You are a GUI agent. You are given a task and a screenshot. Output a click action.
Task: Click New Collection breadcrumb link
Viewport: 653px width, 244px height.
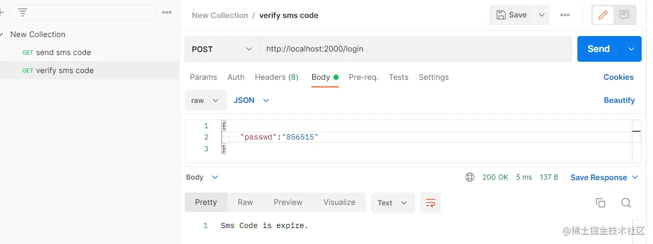coord(220,15)
